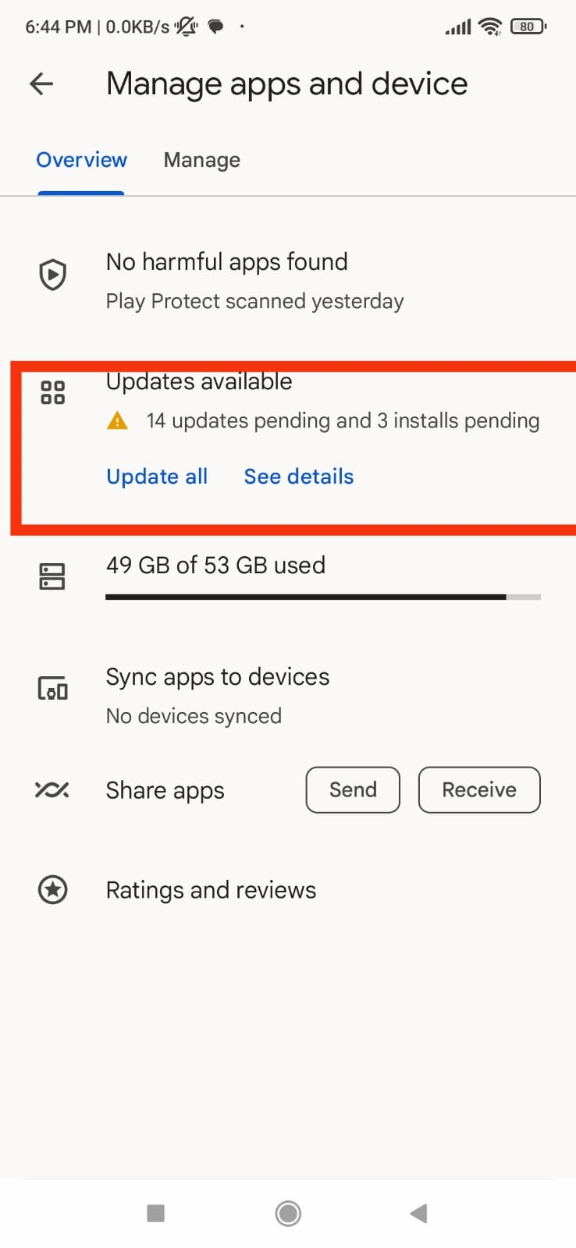Tap the Play Protect shield icon

click(52, 275)
